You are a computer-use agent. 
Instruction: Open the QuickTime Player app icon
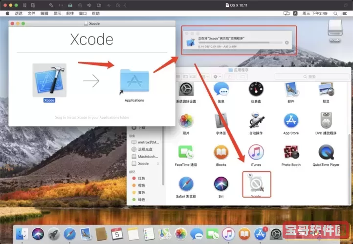pyautogui.click(x=326, y=152)
